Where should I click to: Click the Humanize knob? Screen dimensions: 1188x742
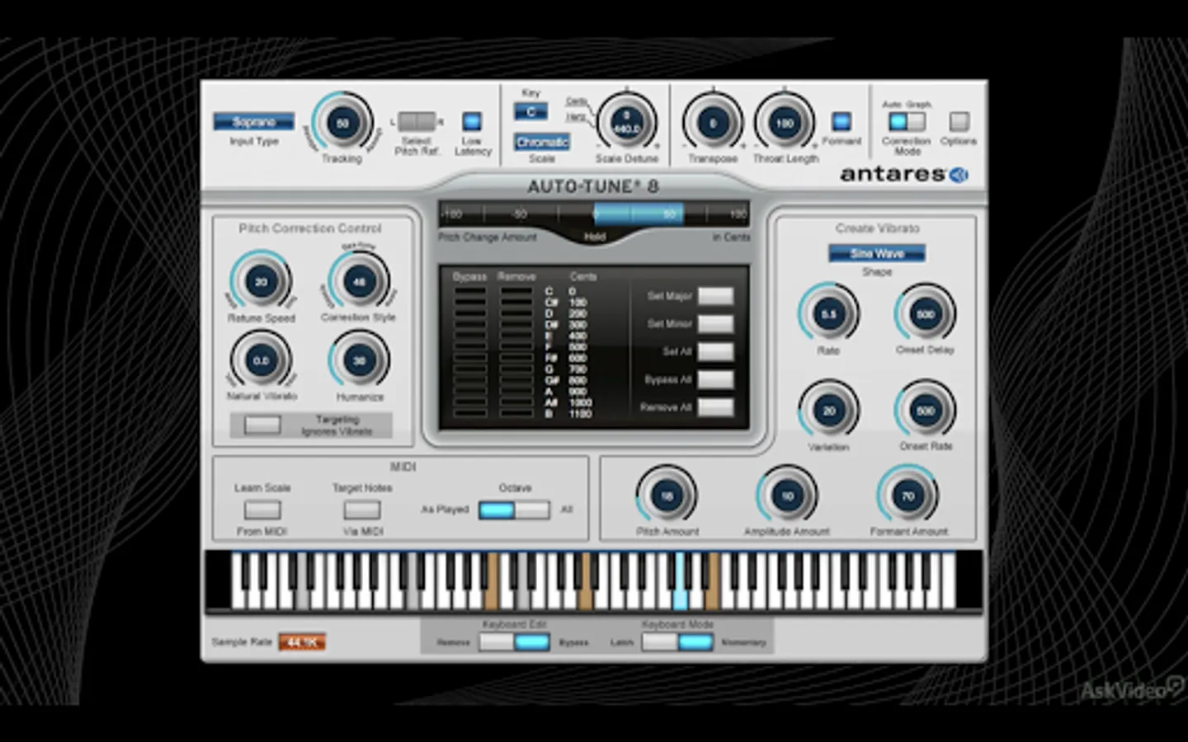[x=359, y=361]
